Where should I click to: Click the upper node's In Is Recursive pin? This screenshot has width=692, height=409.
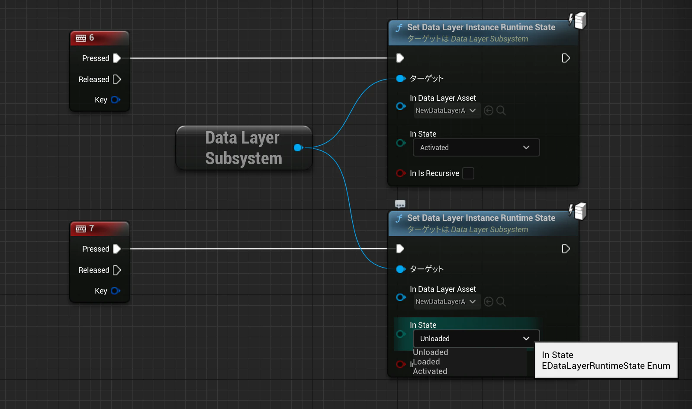point(401,173)
